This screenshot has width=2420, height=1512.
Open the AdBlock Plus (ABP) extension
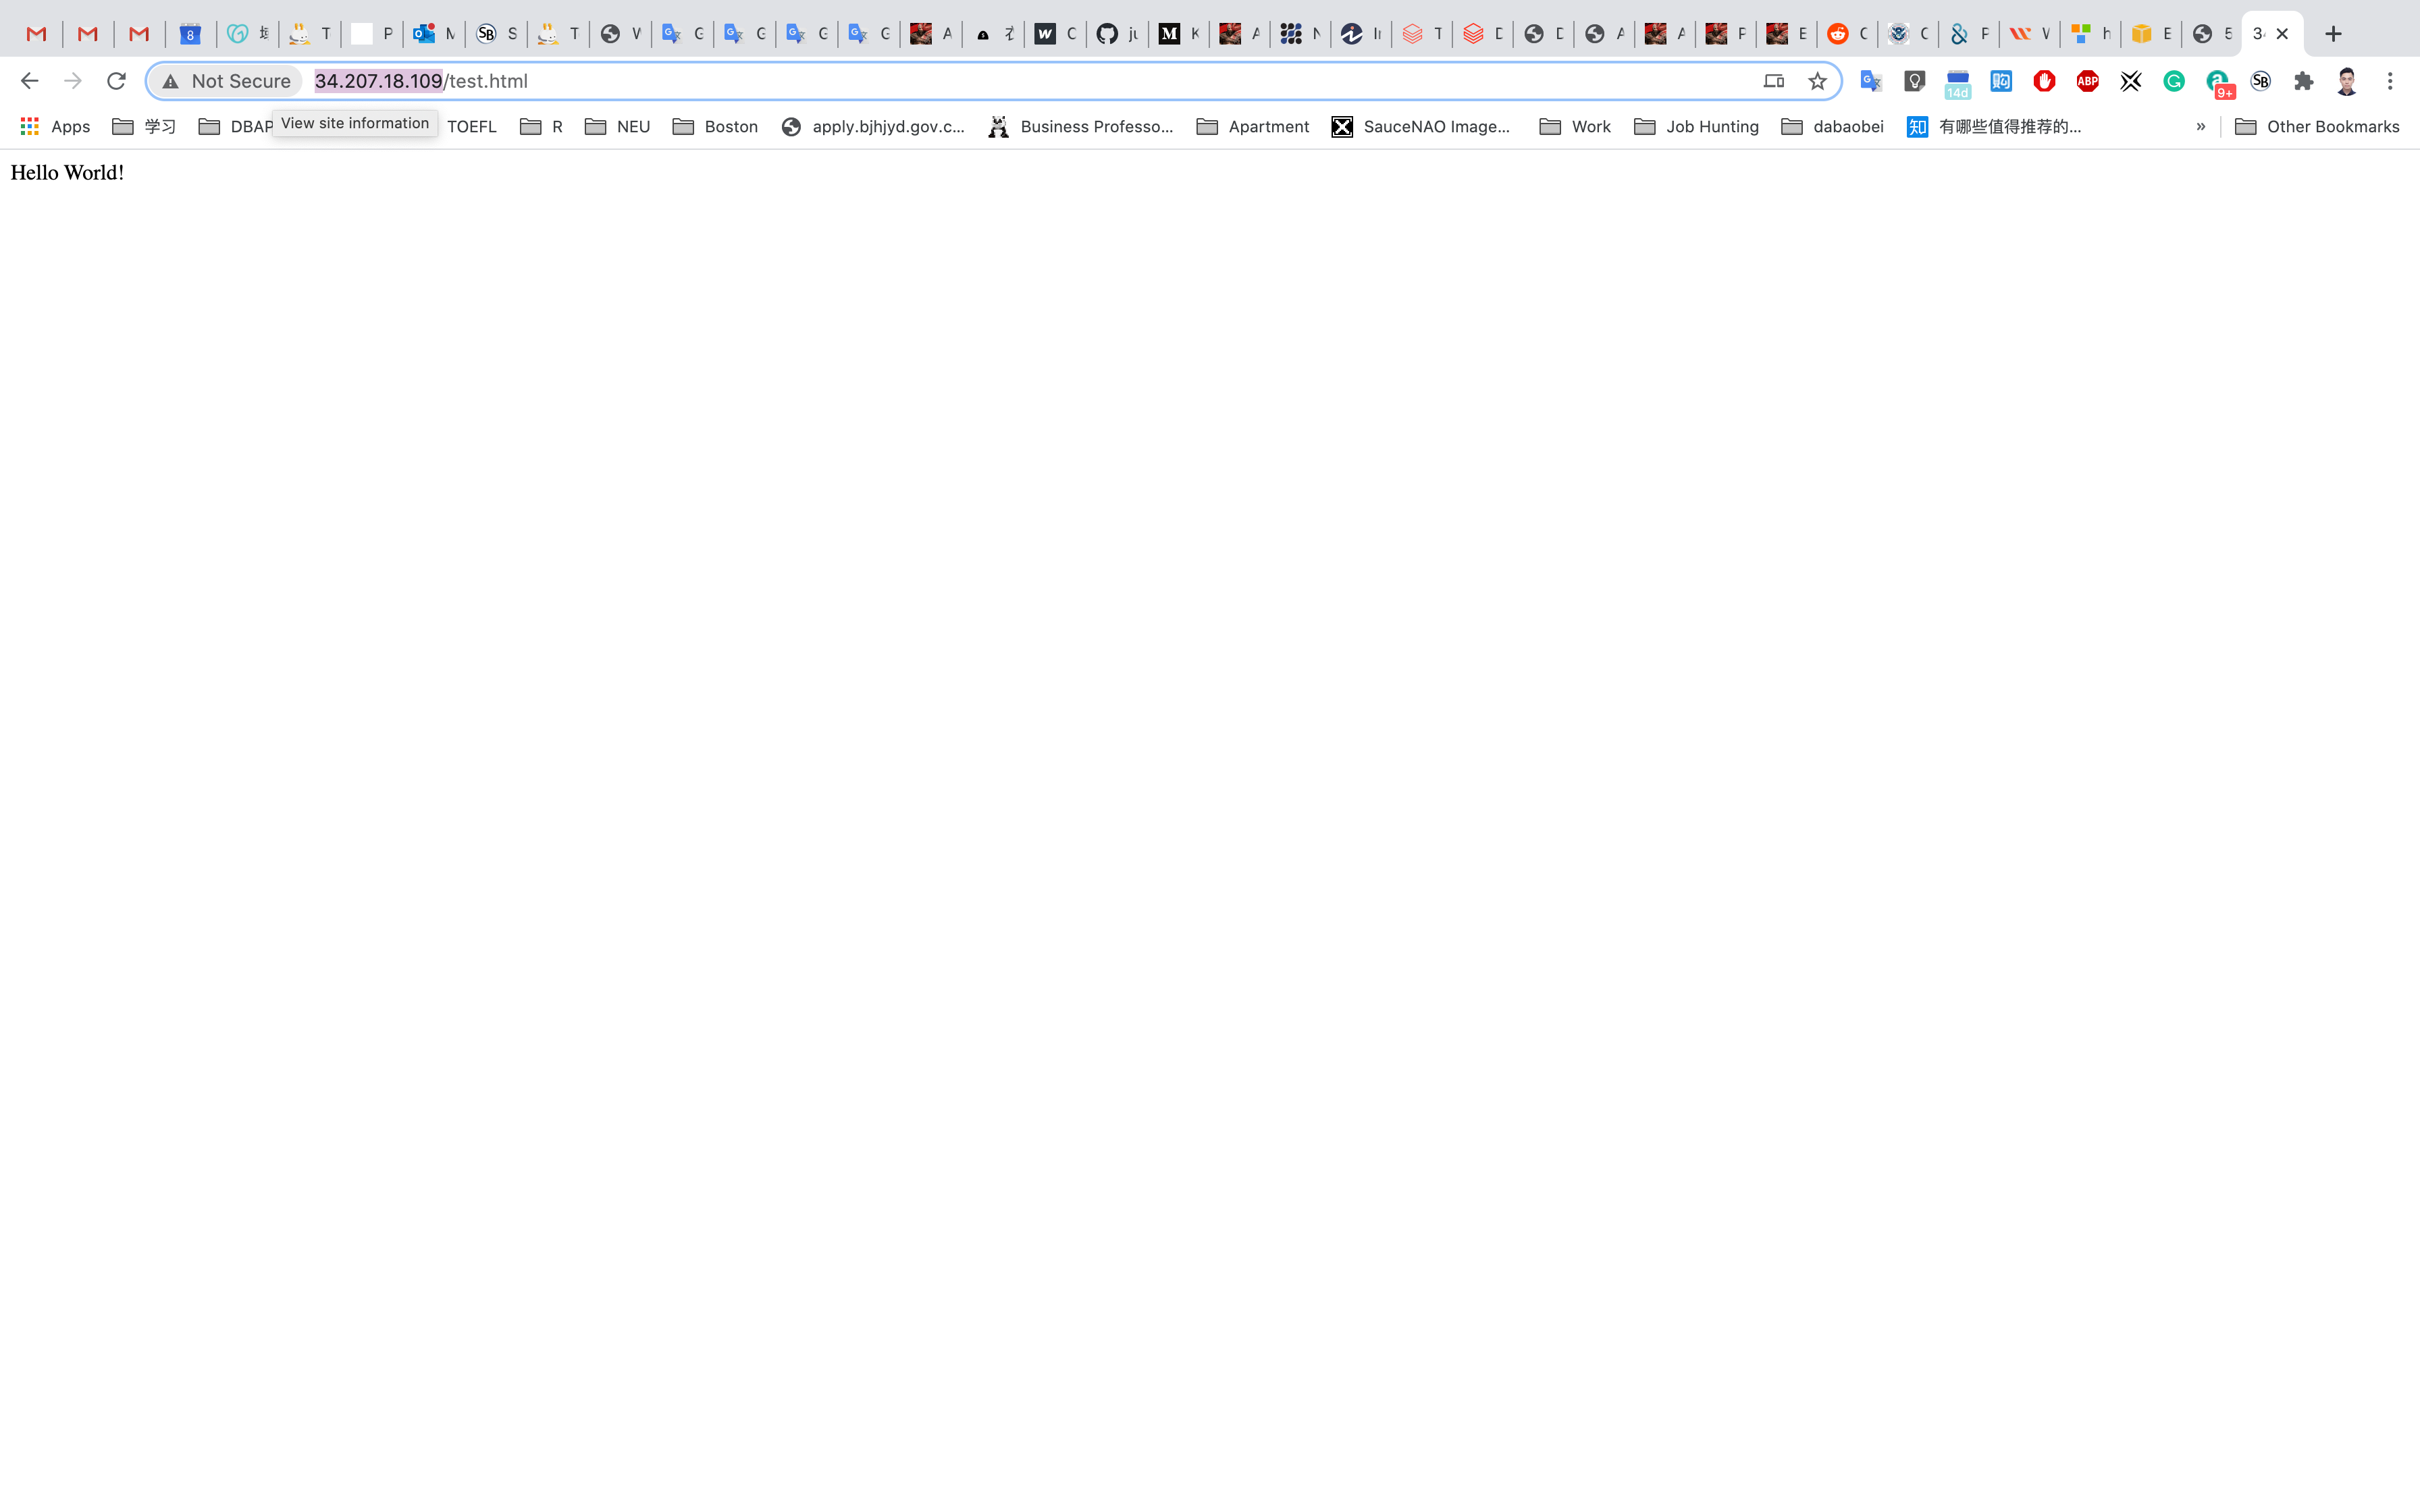[x=2087, y=81]
